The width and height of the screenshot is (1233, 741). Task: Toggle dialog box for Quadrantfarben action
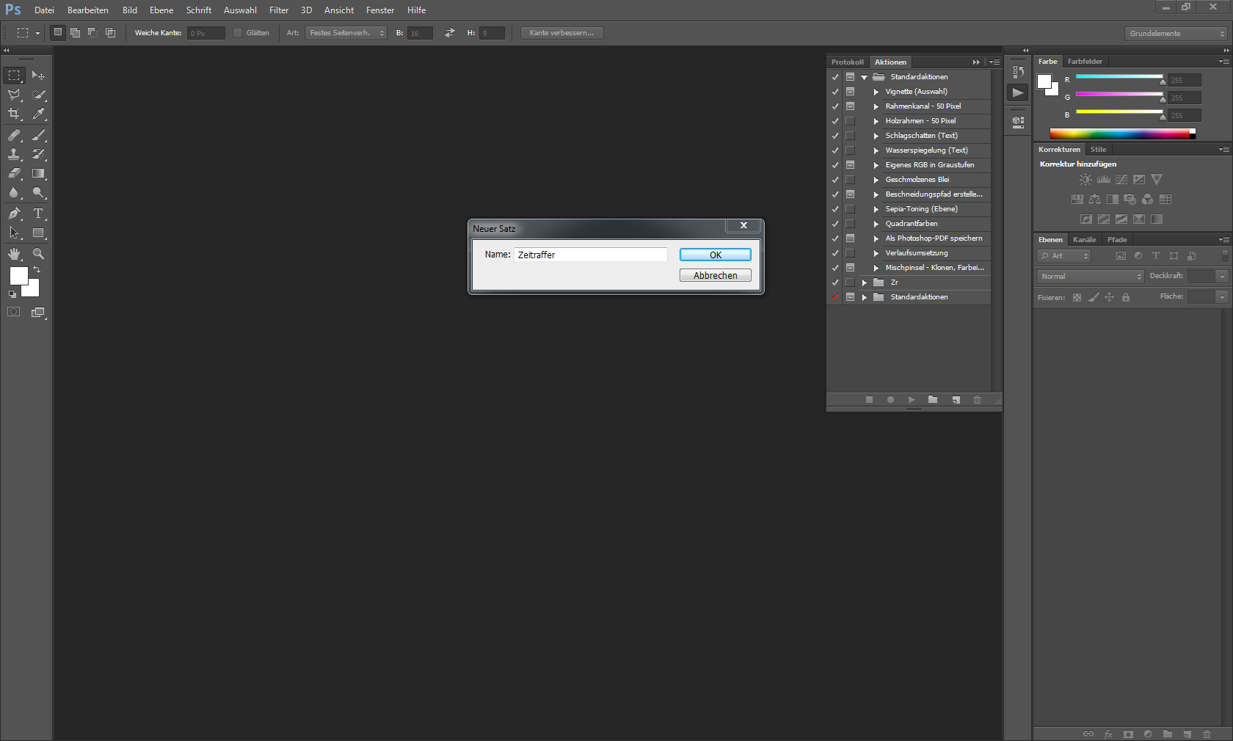click(x=850, y=224)
